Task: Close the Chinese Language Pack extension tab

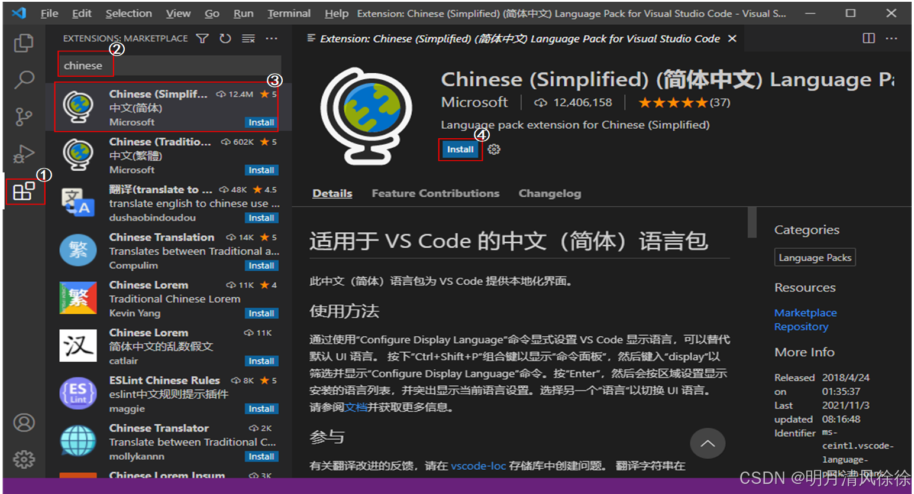Action: (x=732, y=38)
